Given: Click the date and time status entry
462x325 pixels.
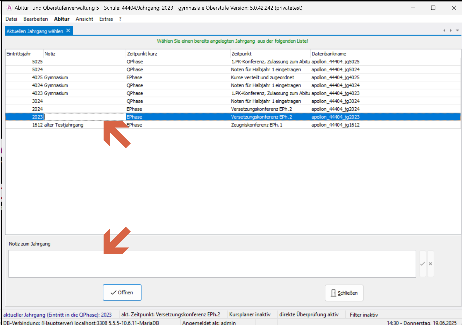Looking at the screenshot, I should [x=422, y=323].
